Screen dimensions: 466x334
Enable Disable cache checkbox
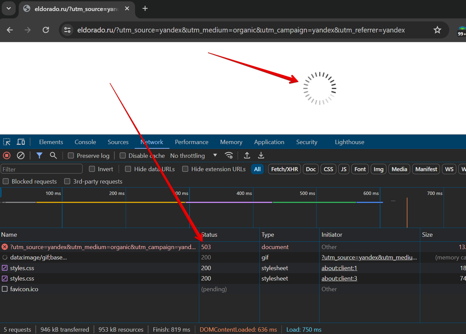(123, 155)
